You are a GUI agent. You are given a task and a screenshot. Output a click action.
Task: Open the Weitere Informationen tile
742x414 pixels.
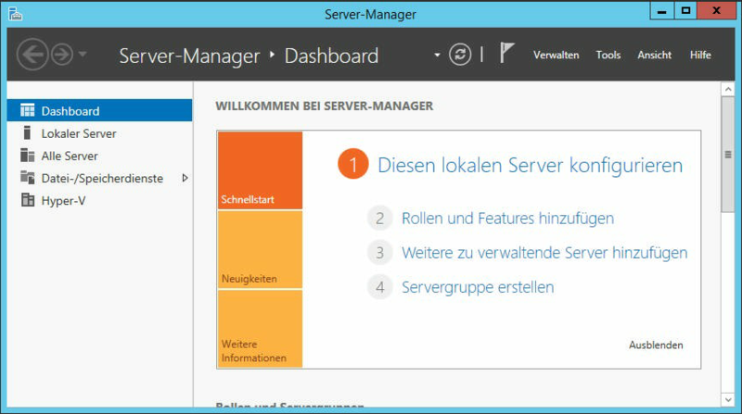(260, 329)
